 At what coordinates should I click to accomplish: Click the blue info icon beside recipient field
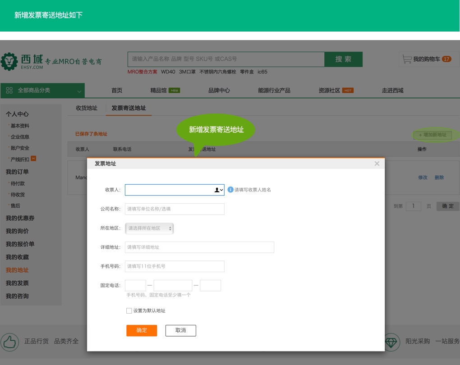[x=230, y=190]
